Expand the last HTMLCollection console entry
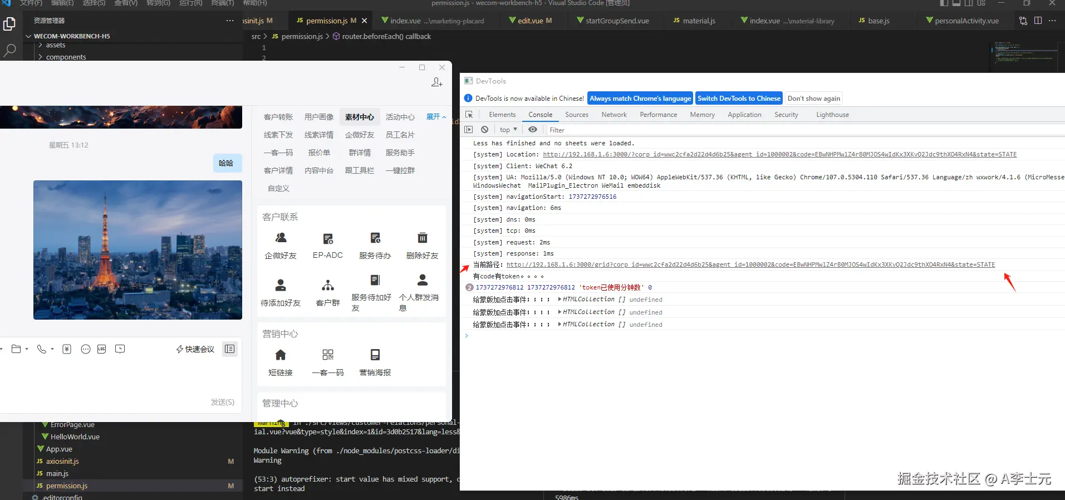The height and width of the screenshot is (500, 1065). [560, 325]
